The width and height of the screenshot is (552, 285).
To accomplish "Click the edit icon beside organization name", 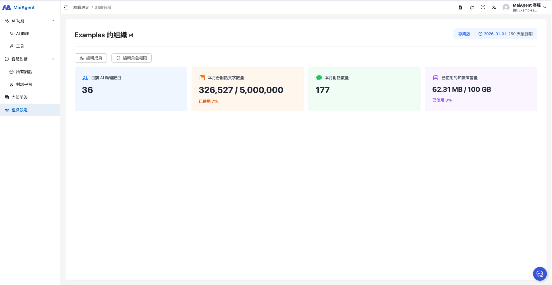I will coord(131,35).
